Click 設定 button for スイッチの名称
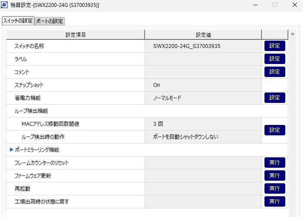The image size is (303, 217). 274,46
